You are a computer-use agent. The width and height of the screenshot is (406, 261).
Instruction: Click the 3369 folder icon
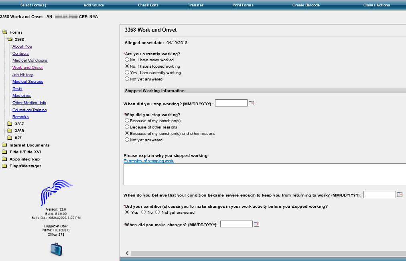click(x=10, y=131)
